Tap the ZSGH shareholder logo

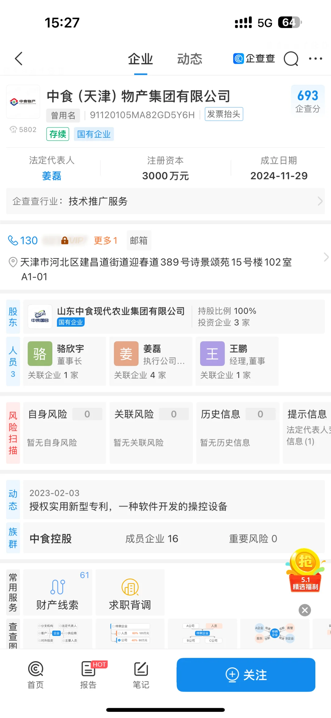click(40, 317)
